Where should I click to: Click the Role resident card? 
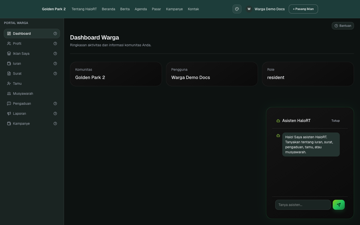pyautogui.click(x=308, y=74)
